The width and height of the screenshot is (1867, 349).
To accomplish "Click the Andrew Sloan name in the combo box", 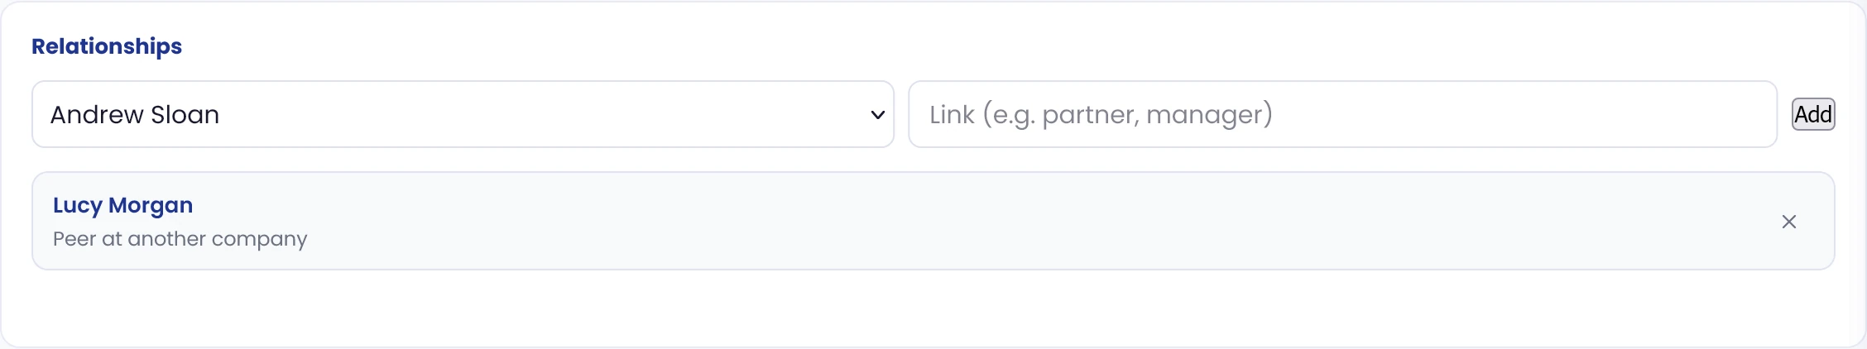I will [x=135, y=114].
